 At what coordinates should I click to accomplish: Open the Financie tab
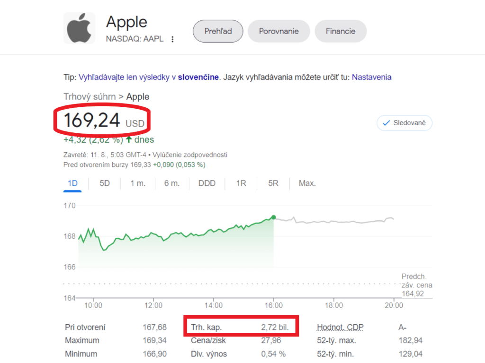[341, 31]
